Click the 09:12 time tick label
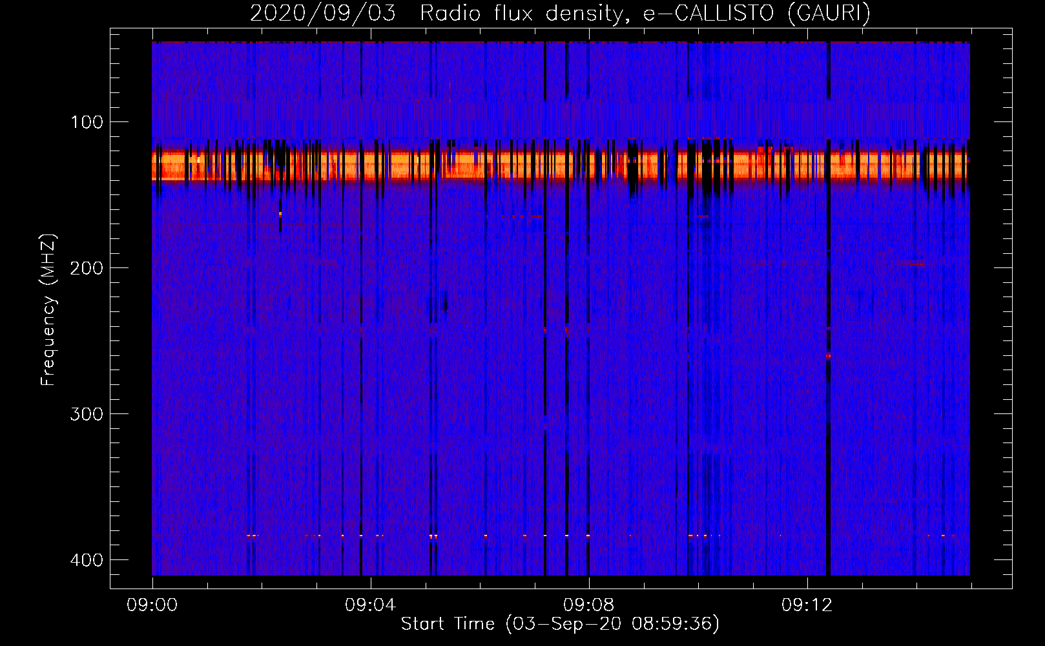The height and width of the screenshot is (646, 1045). (x=807, y=605)
